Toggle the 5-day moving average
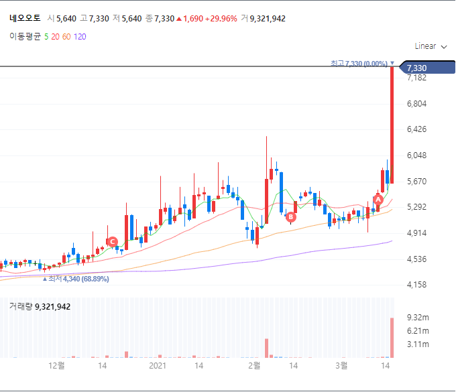The height and width of the screenshot is (392, 456). click(x=46, y=37)
